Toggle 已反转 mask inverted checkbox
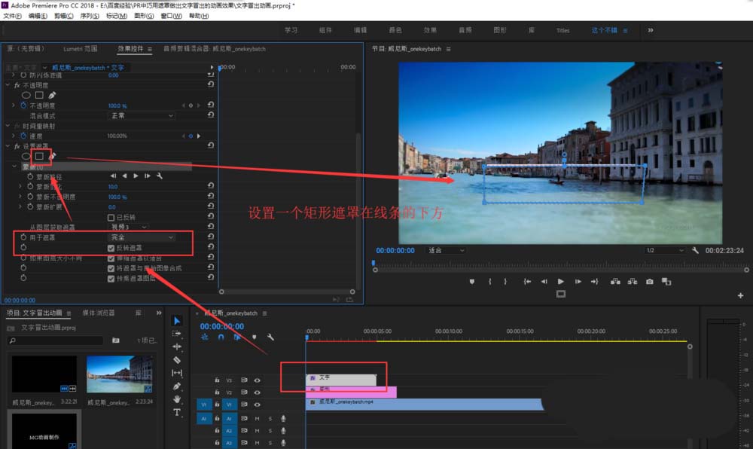Image resolution: width=753 pixels, height=449 pixels. [x=111, y=218]
